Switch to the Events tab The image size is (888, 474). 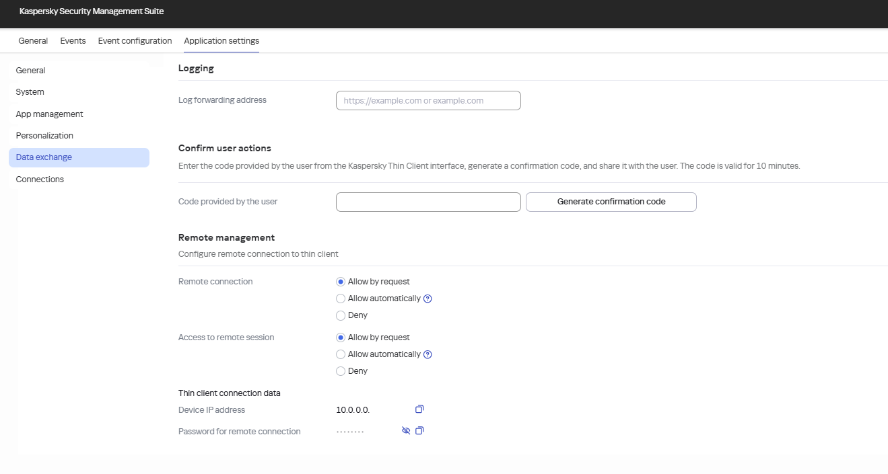[73, 40]
